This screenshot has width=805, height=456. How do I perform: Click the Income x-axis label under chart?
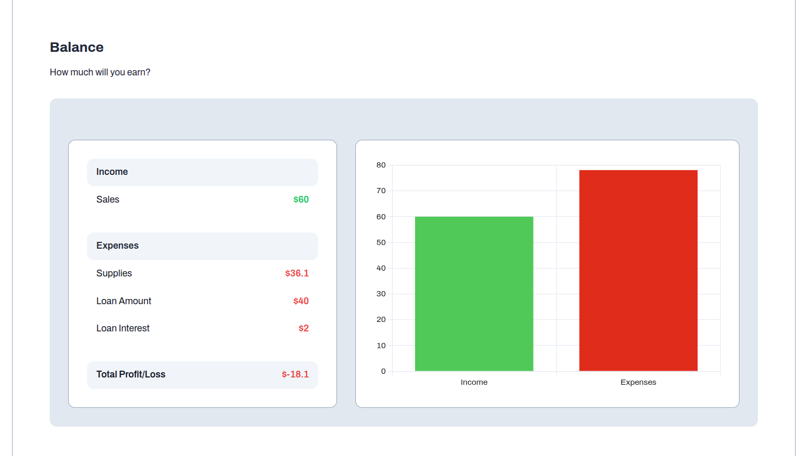(x=474, y=382)
